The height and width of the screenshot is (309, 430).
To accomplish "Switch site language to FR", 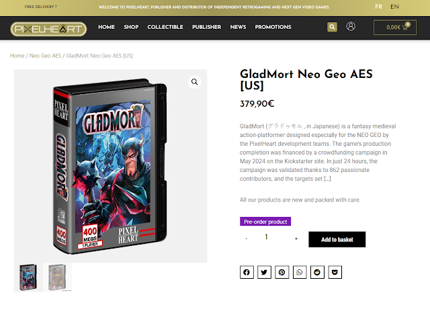I will point(379,7).
